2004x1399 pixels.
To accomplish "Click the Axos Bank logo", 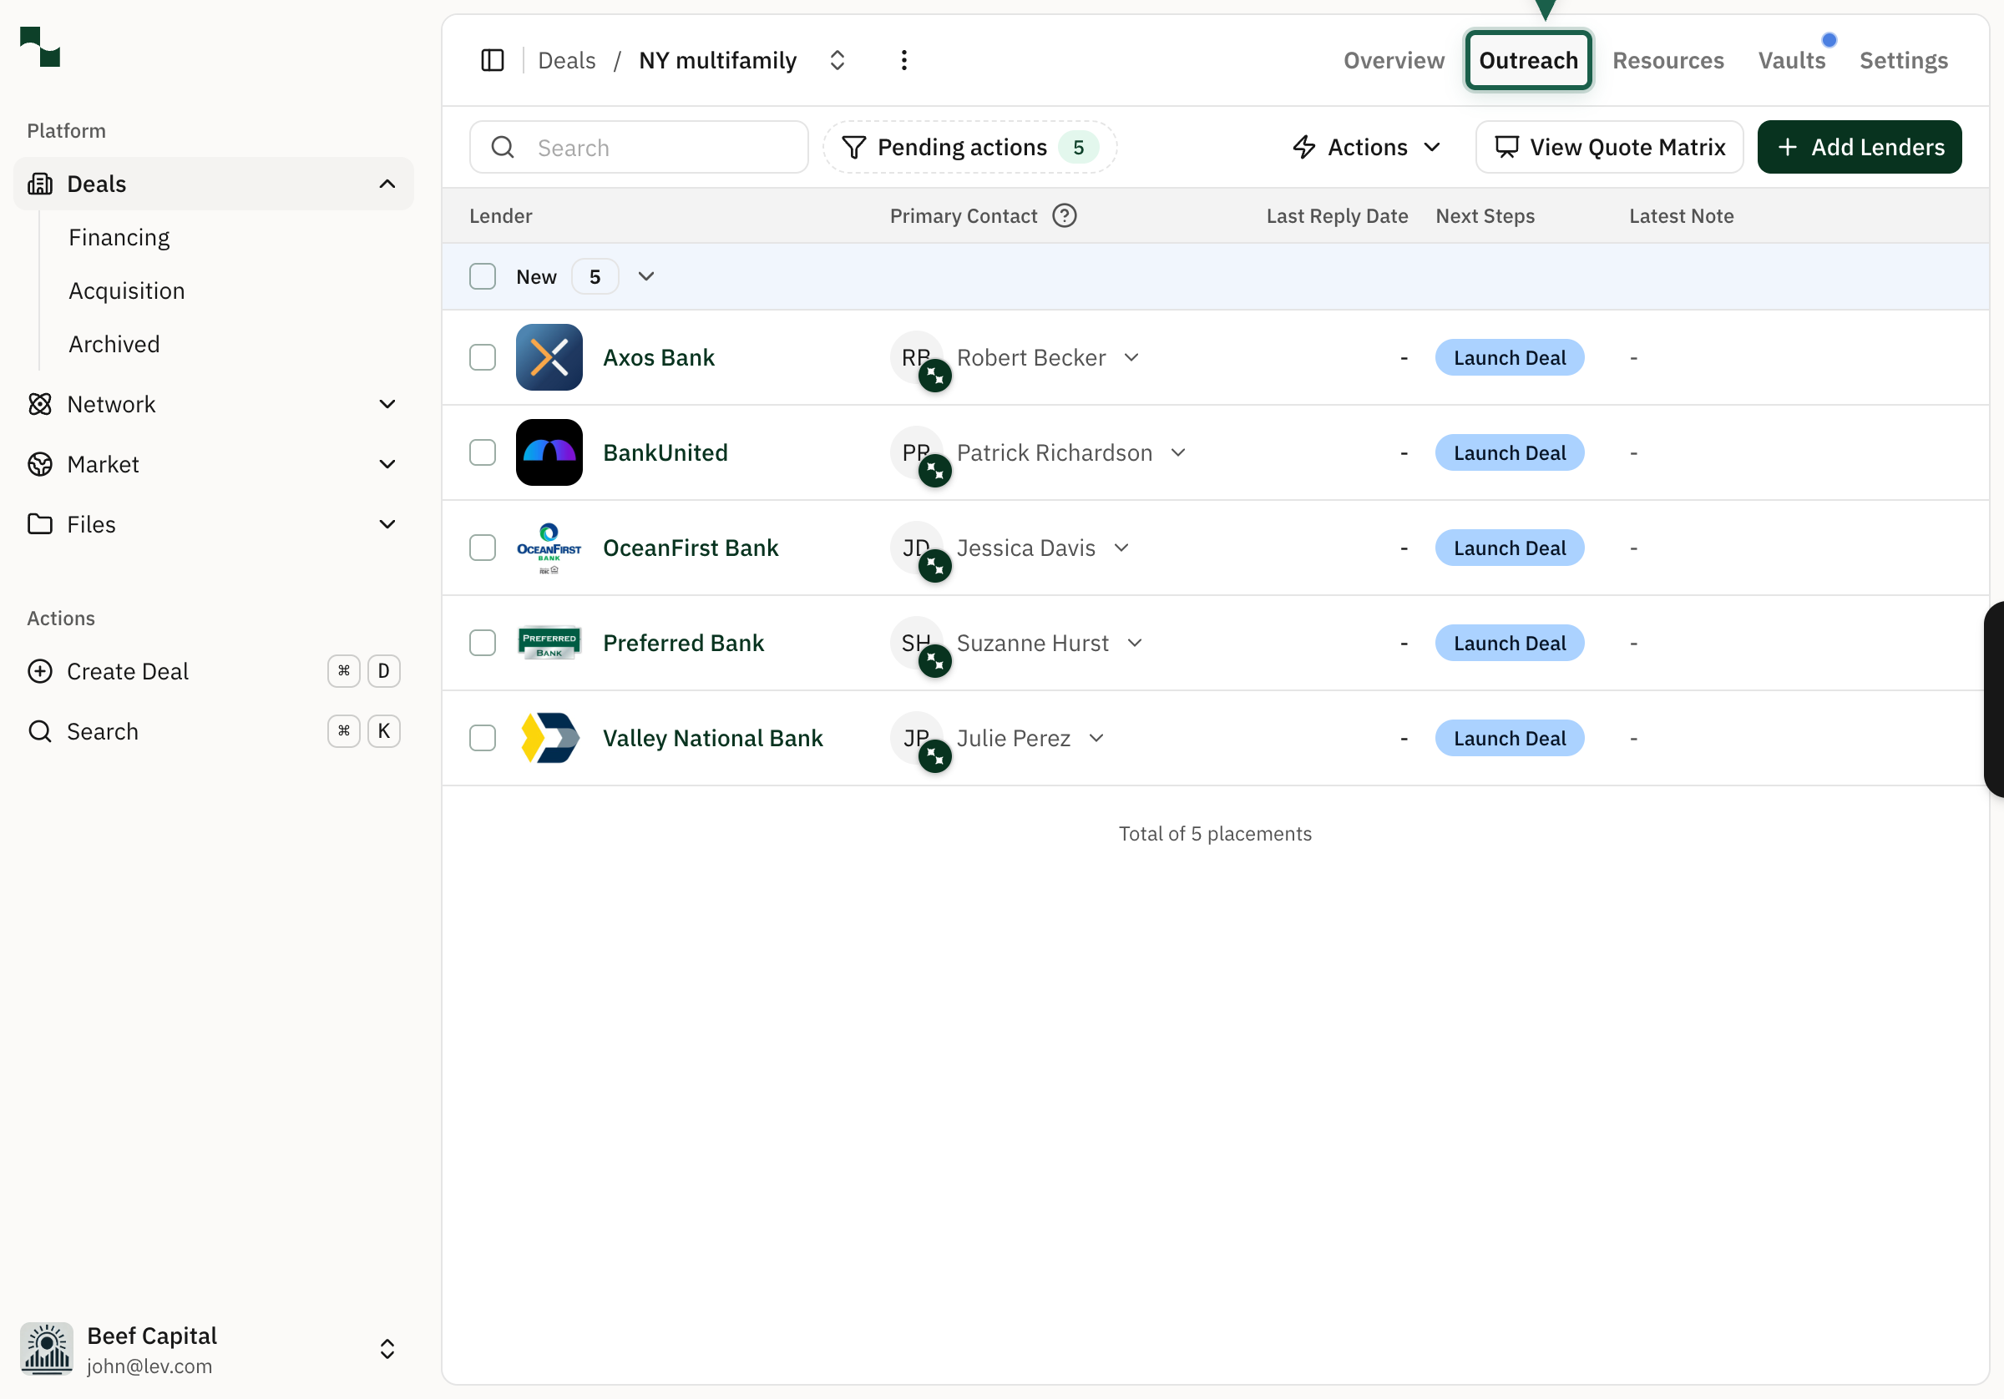I will click(x=549, y=358).
